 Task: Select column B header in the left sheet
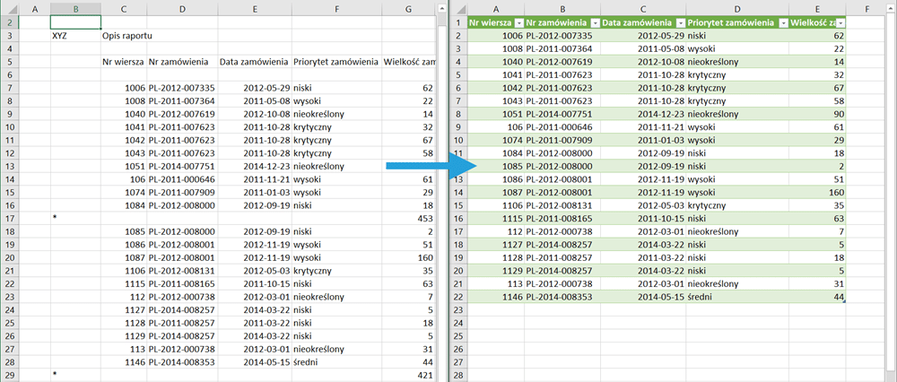[x=75, y=8]
